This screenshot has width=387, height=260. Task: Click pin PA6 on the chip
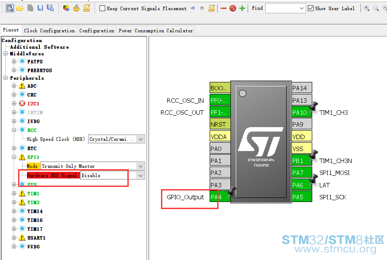[x=302, y=185]
